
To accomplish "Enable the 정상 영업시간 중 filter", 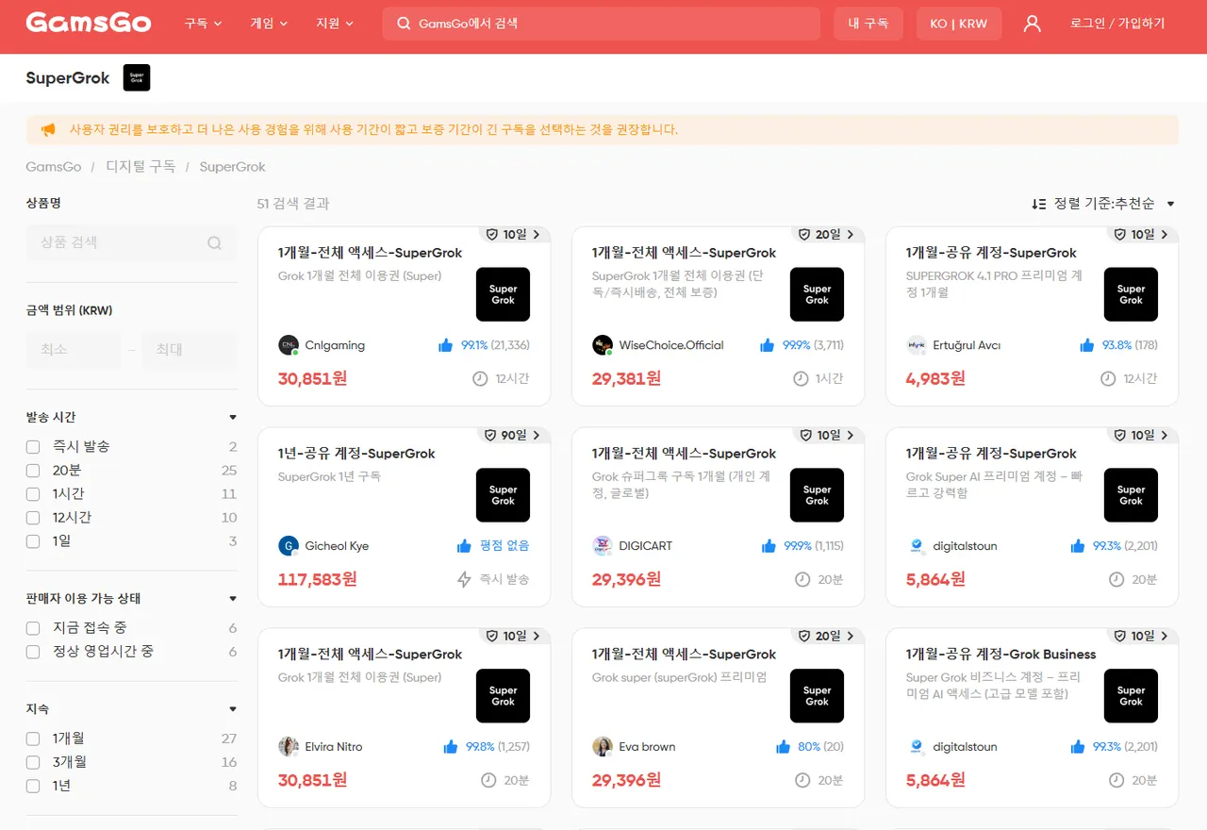I will pyautogui.click(x=33, y=652).
